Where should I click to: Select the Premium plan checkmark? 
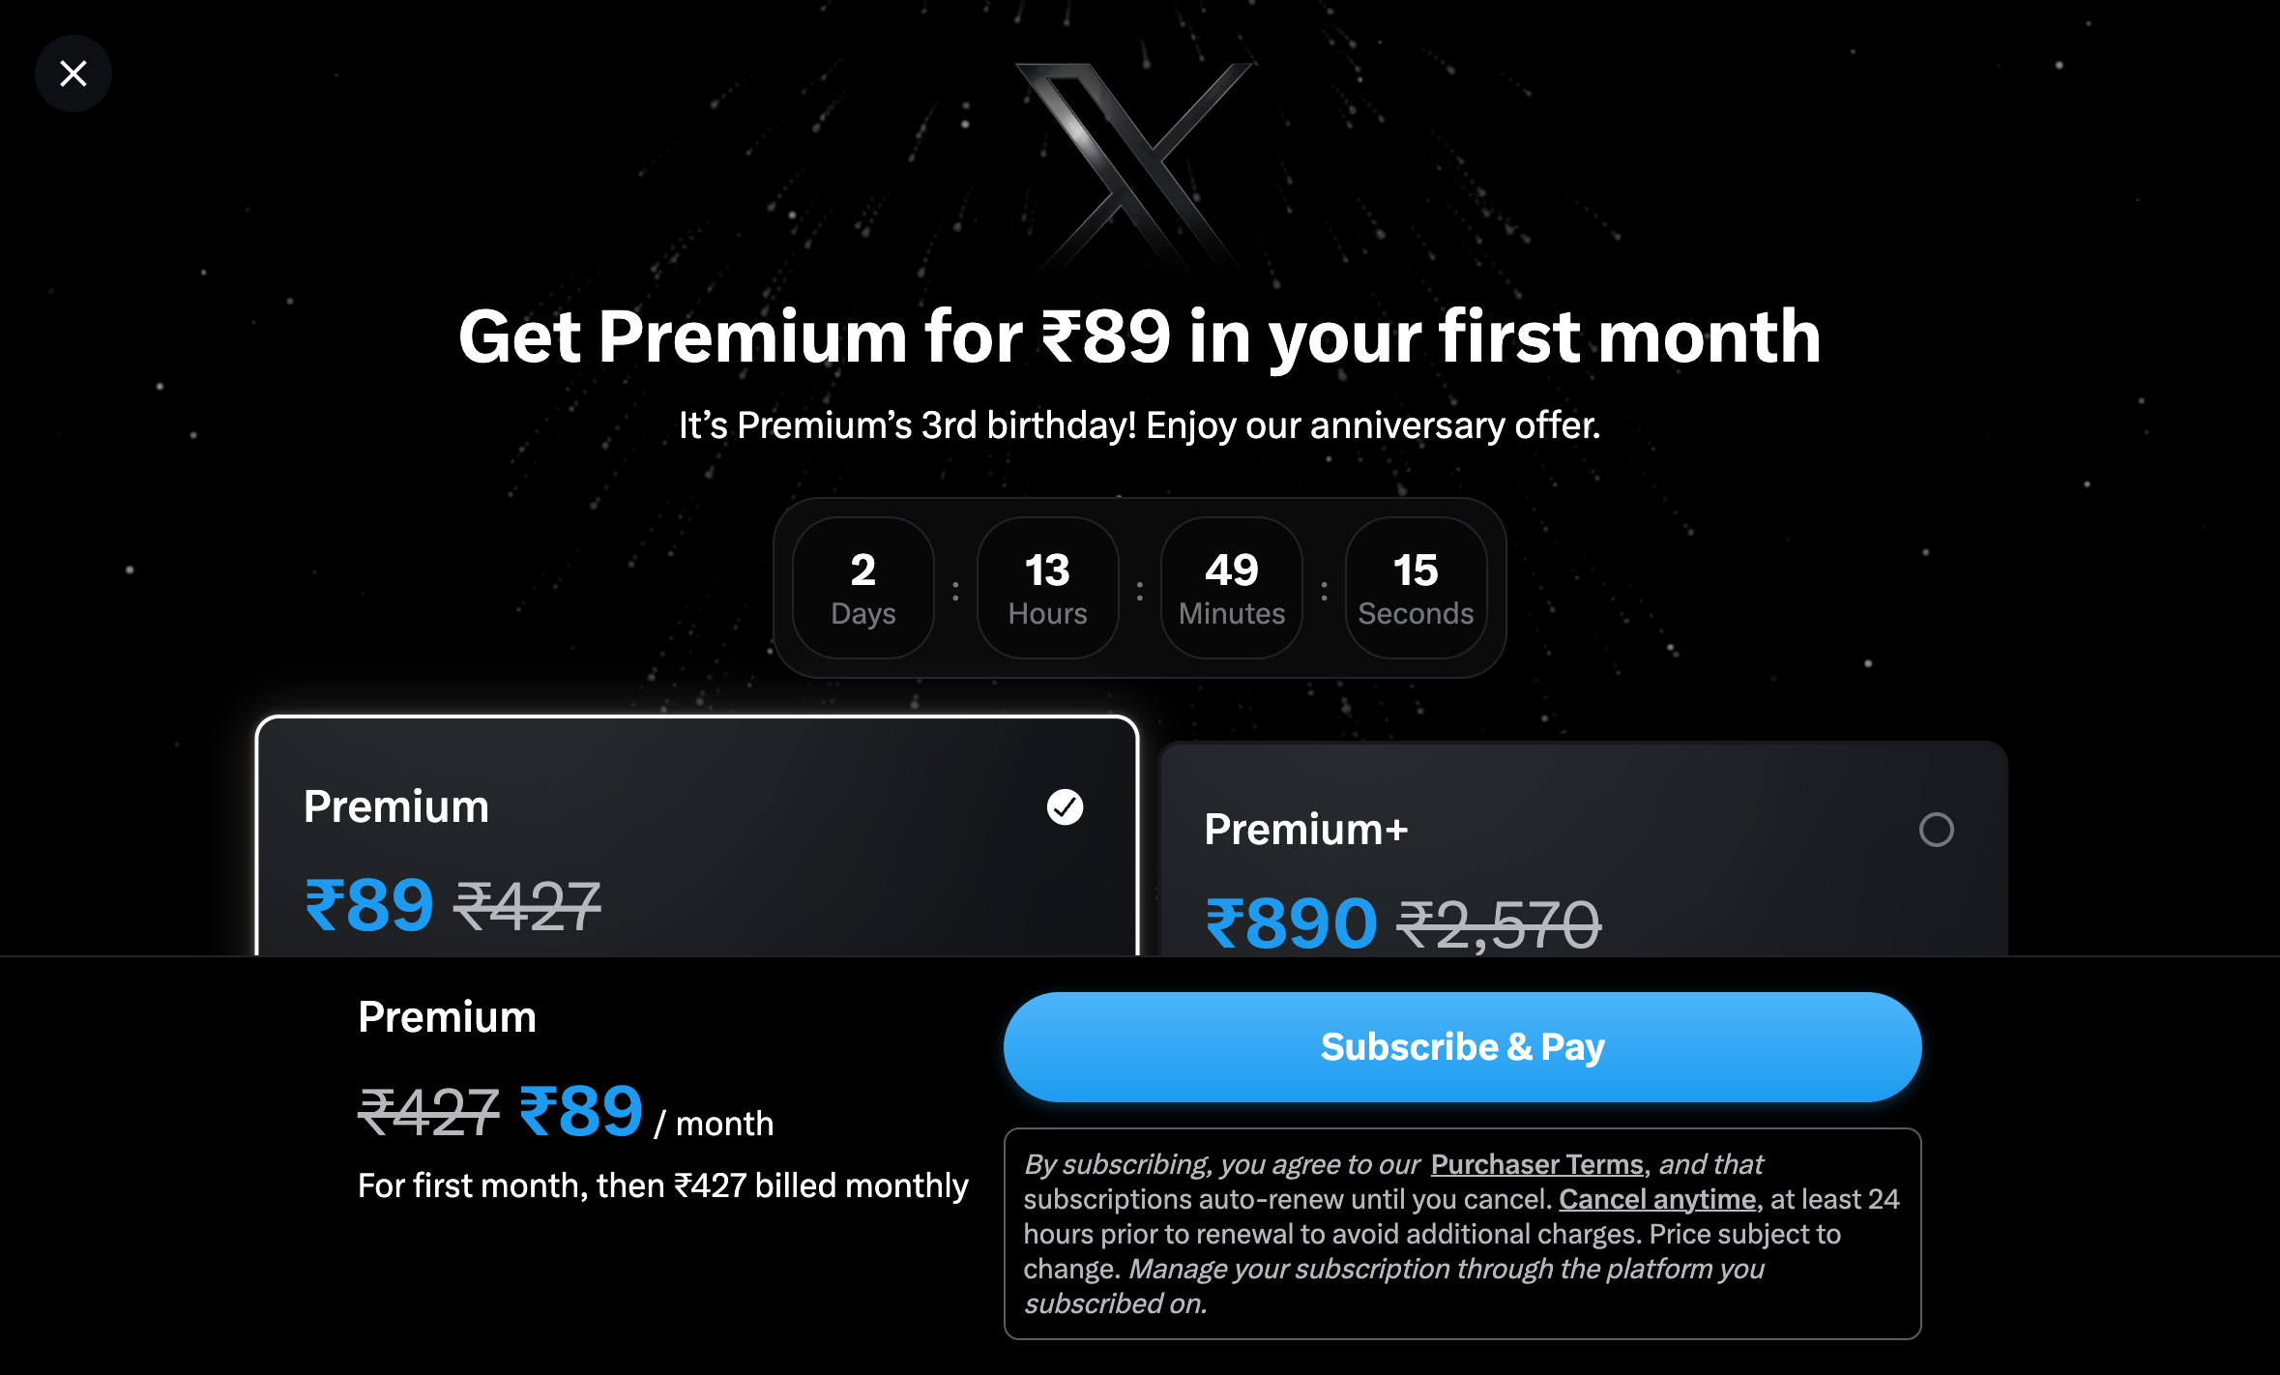coord(1065,806)
